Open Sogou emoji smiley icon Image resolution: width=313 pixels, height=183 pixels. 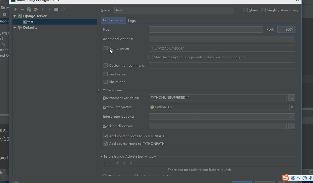(305, 178)
